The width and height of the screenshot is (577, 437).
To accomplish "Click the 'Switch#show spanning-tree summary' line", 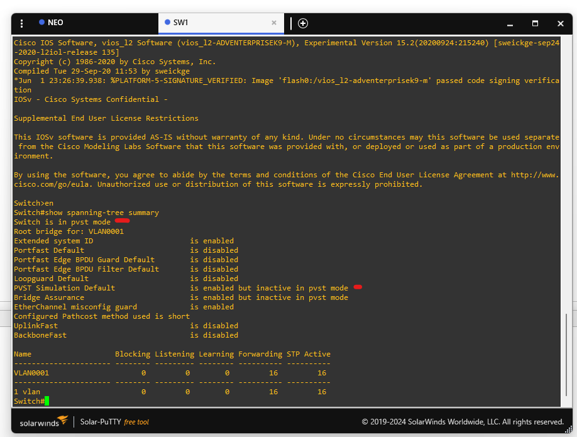I will 87,213.
